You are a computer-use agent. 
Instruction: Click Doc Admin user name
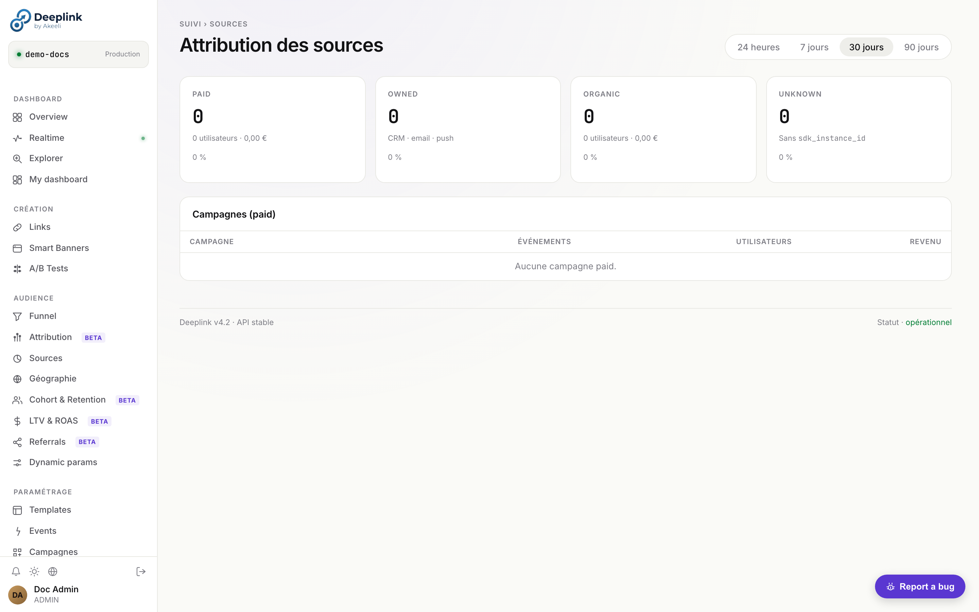[56, 589]
